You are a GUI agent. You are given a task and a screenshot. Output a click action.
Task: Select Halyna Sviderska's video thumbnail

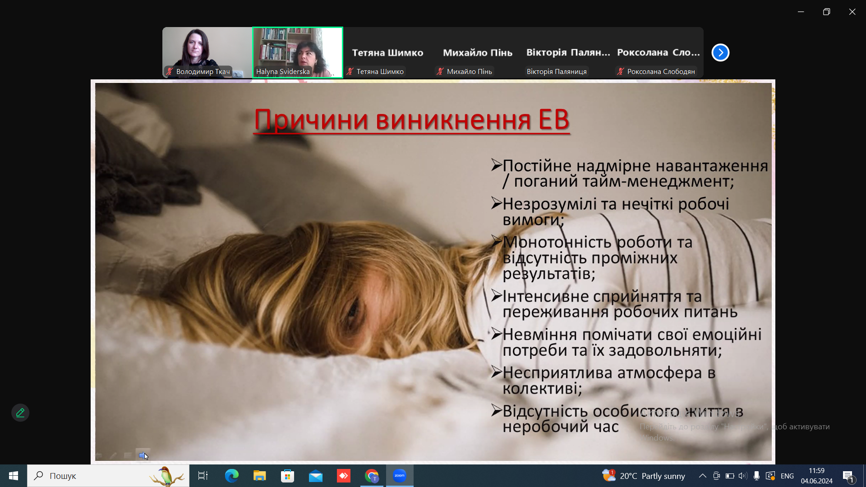tap(298, 52)
